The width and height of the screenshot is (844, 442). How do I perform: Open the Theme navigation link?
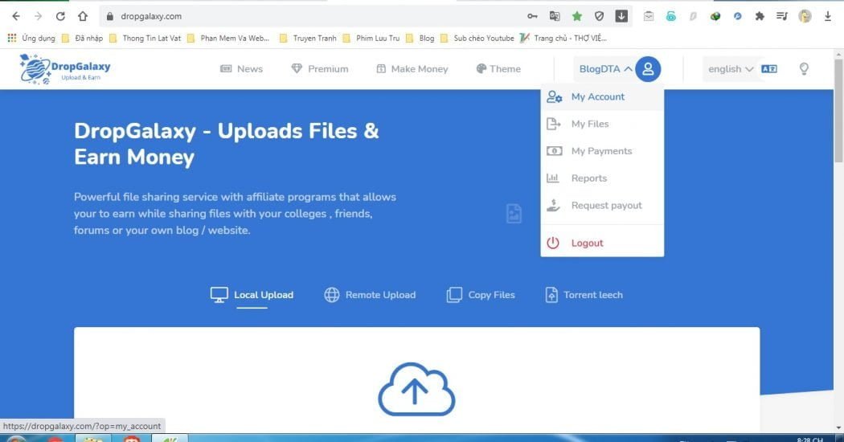point(498,69)
